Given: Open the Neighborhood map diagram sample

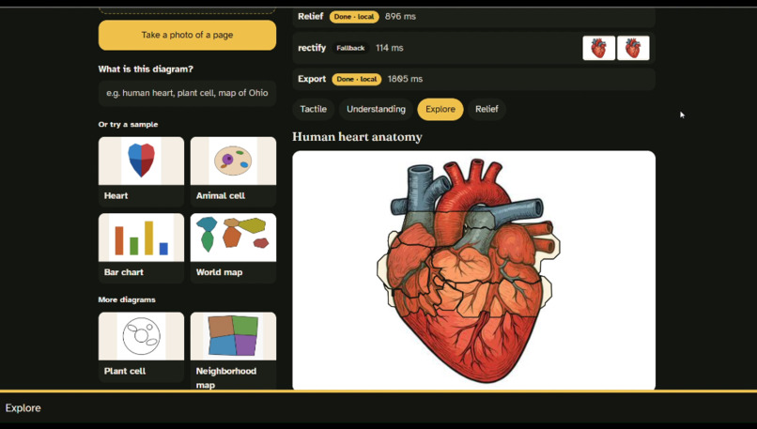Looking at the screenshot, I should click(233, 351).
